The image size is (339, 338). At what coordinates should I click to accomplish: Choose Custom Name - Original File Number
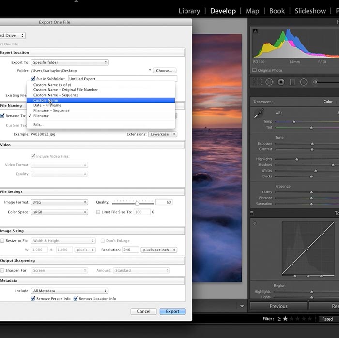(x=101, y=90)
